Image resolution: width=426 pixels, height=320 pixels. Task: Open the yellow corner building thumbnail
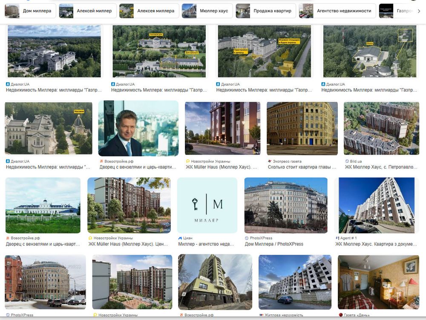coord(302,128)
